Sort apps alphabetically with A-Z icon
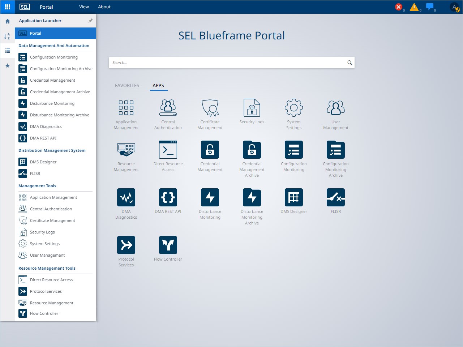Screen dimensions: 463x347 pyautogui.click(x=7, y=36)
